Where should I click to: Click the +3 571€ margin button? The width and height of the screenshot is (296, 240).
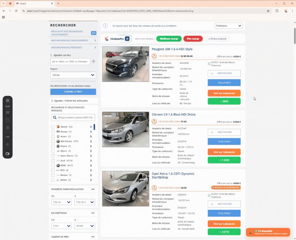[x=224, y=232]
